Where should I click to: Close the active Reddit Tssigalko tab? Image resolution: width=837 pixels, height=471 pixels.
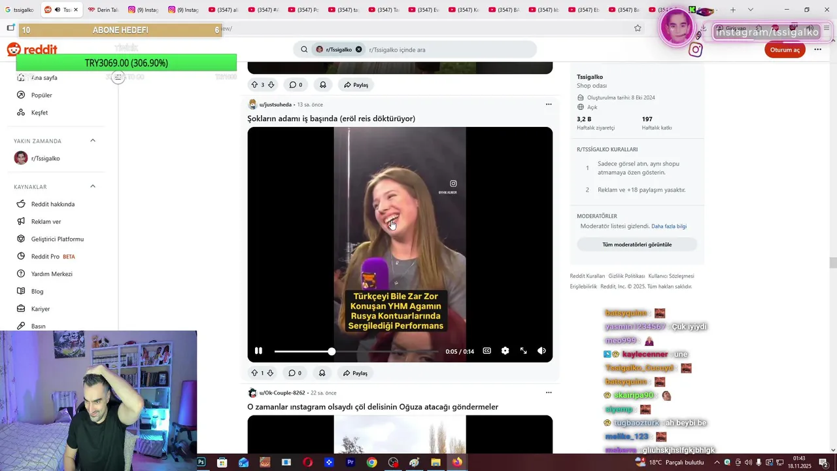click(76, 10)
